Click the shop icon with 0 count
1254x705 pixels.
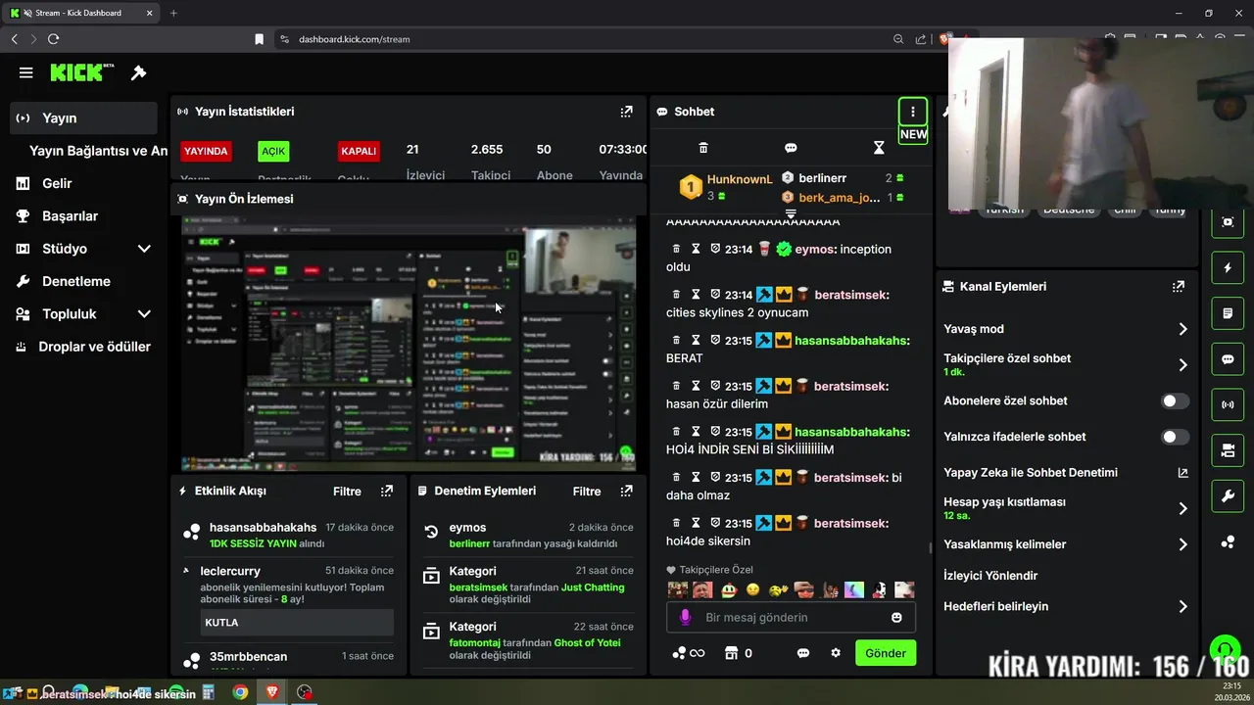click(x=738, y=653)
